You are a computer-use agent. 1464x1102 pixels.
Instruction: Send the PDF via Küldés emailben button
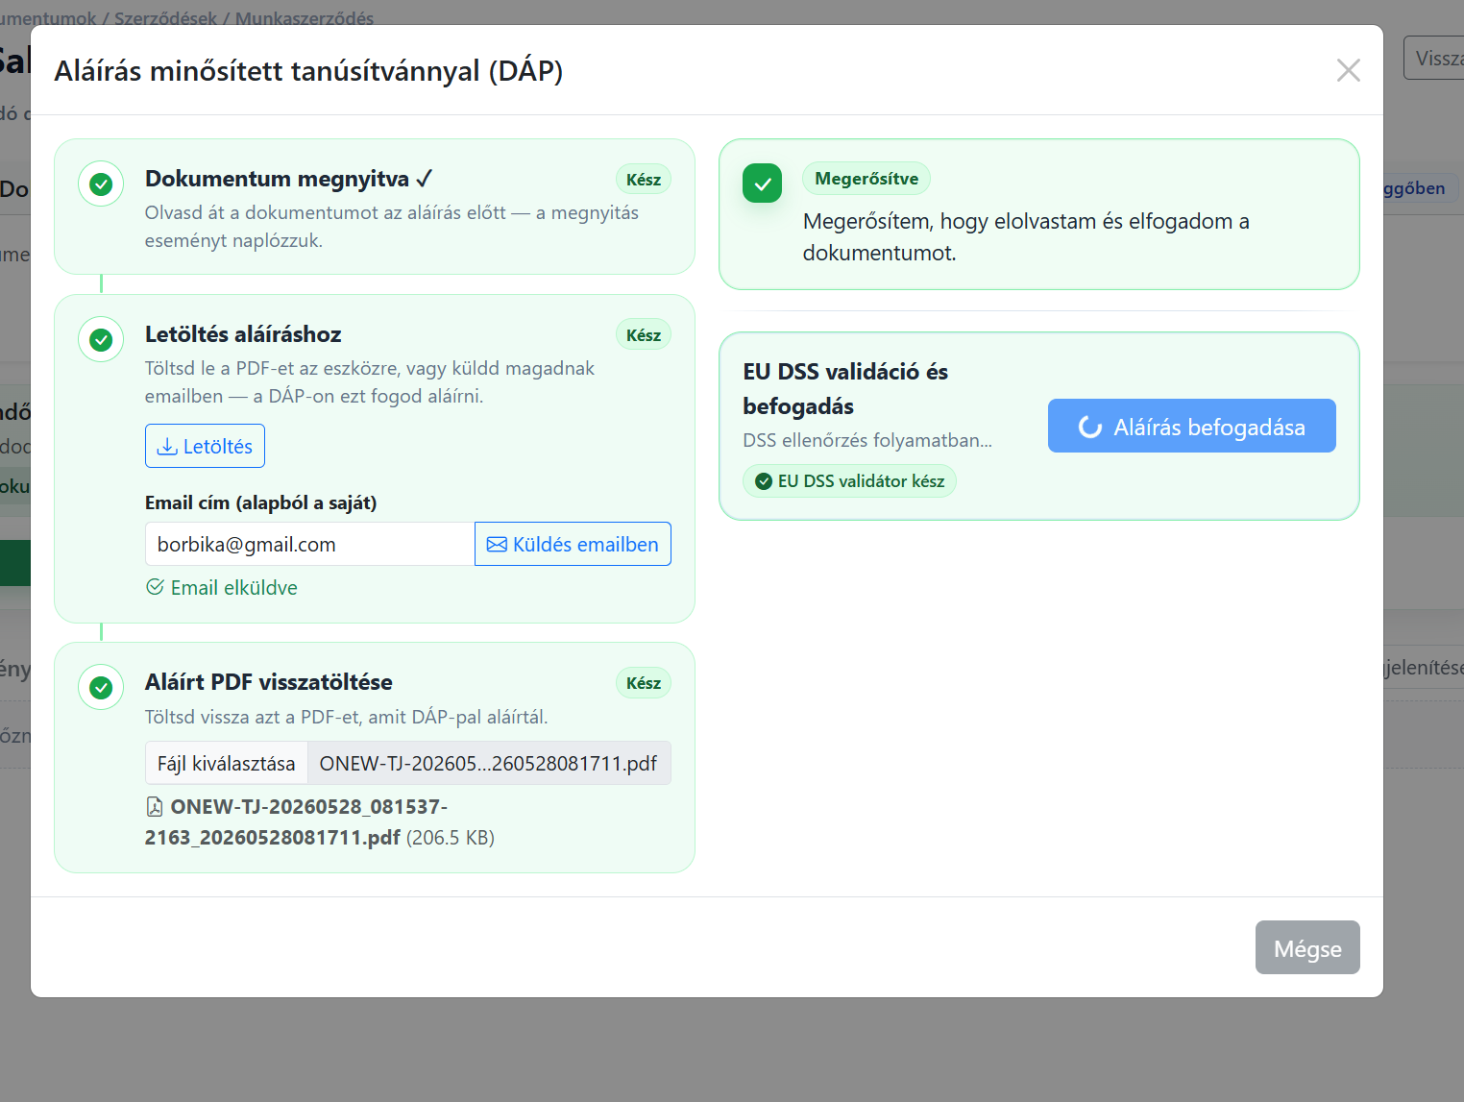[573, 544]
